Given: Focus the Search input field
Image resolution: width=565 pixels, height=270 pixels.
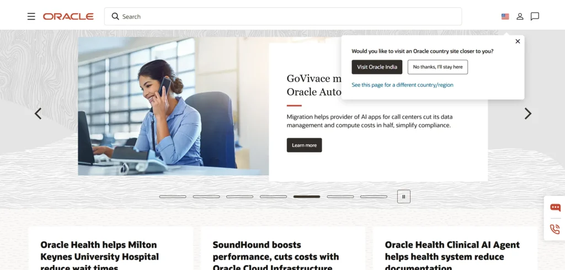Looking at the screenshot, I should click(x=283, y=17).
